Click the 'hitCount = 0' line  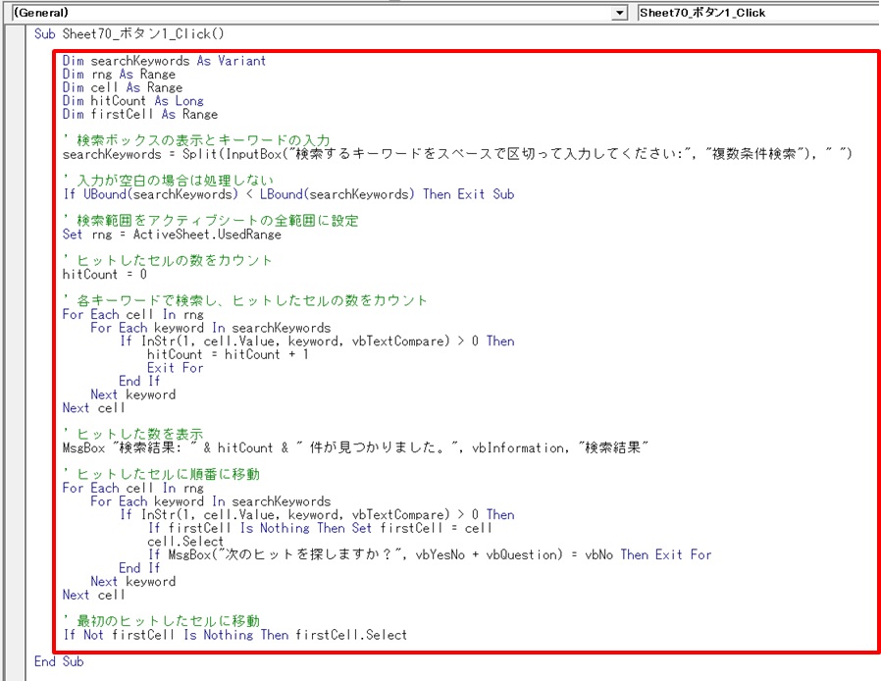point(105,274)
